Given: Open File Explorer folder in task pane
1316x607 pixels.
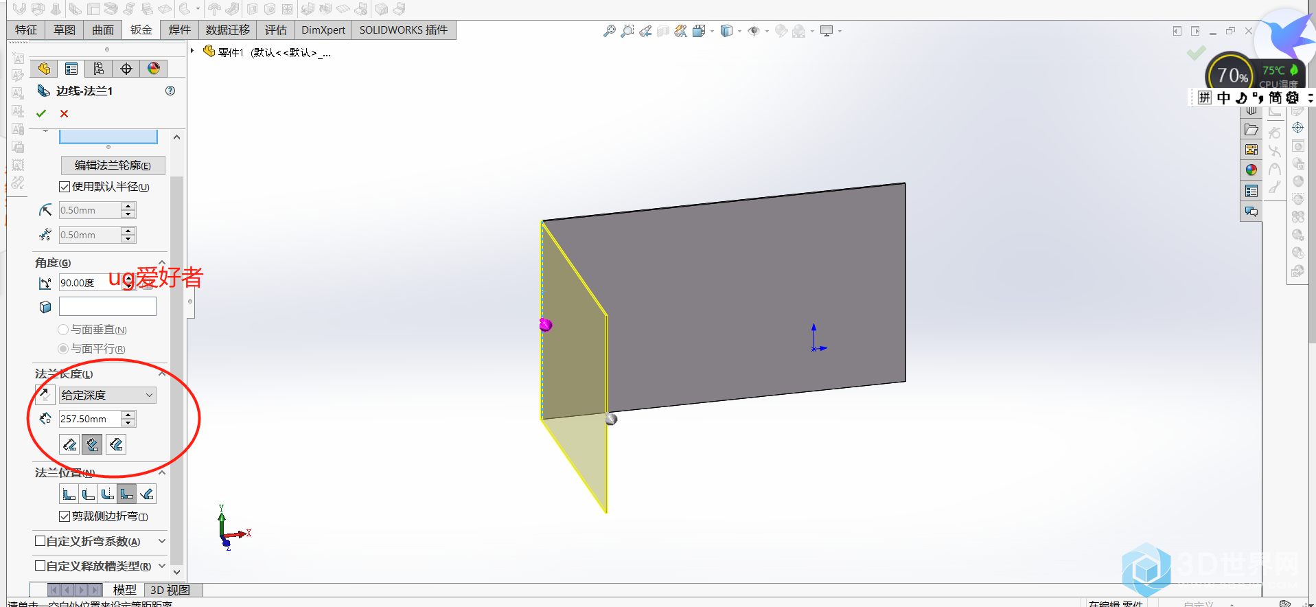Looking at the screenshot, I should click(x=1251, y=130).
